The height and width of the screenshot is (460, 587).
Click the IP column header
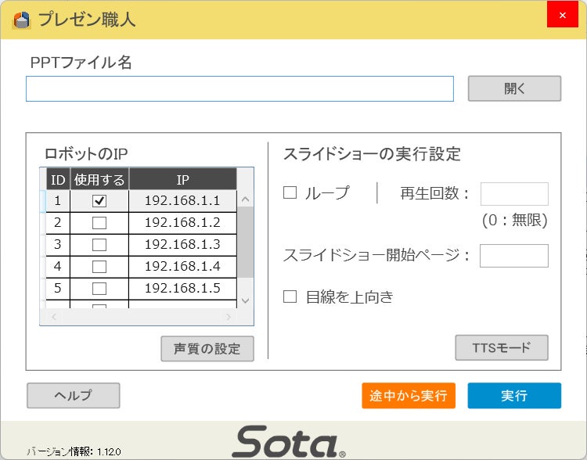coord(182,179)
